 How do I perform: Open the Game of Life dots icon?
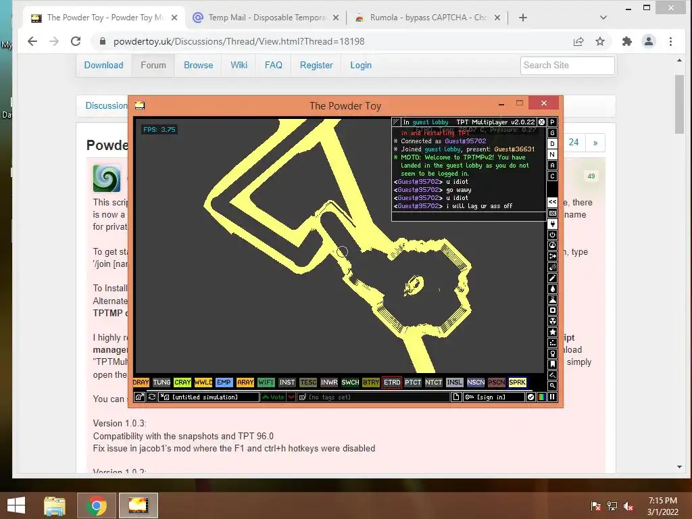point(552,343)
